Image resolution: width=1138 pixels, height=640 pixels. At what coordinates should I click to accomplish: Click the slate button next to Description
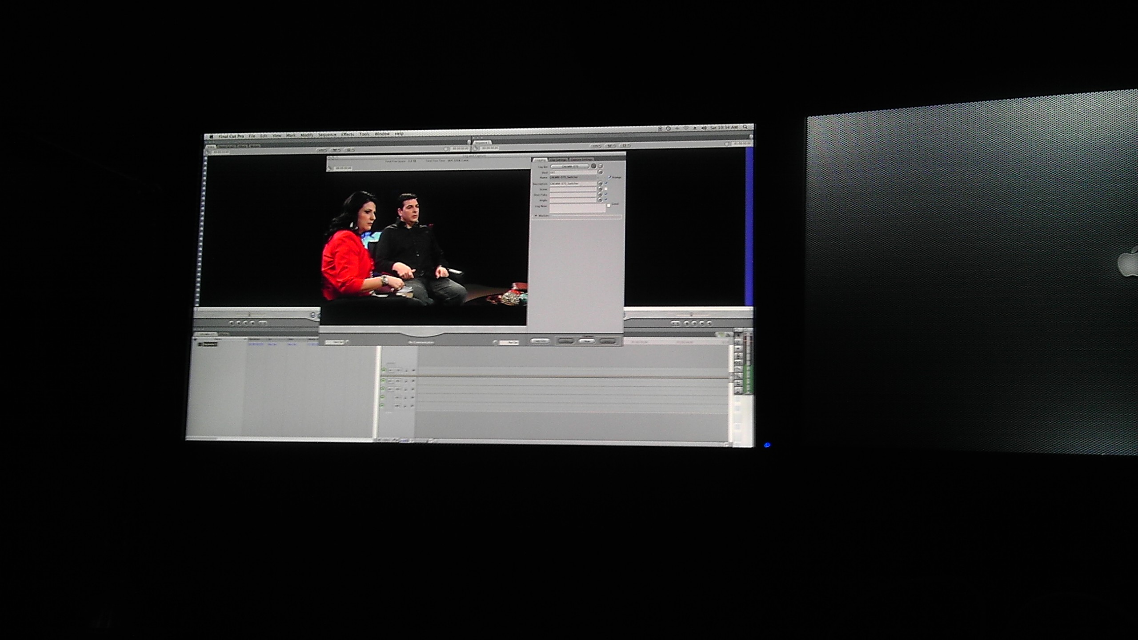(x=600, y=184)
